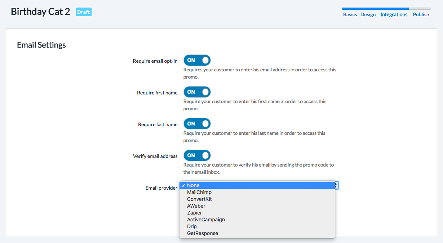Go to the Basics step

click(350, 14)
